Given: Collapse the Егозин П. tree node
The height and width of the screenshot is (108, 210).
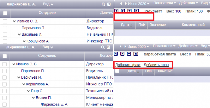Looking at the screenshot, I should [x=33, y=98].
